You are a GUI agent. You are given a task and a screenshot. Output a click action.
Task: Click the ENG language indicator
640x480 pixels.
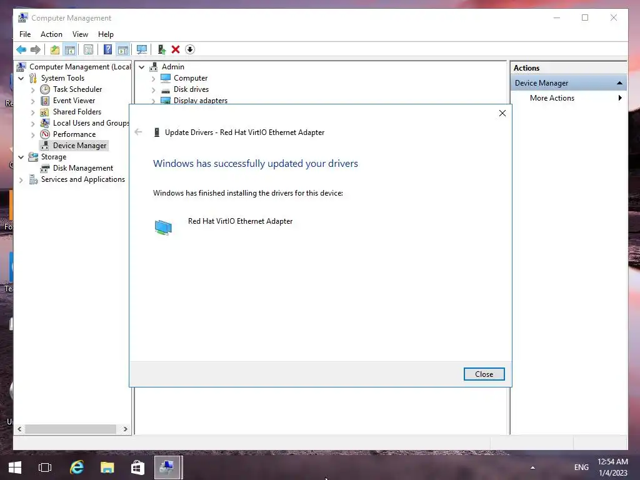pyautogui.click(x=581, y=467)
